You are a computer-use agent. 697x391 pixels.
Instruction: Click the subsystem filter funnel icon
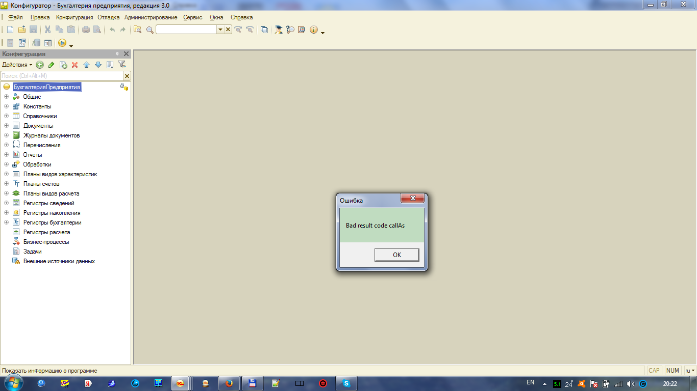coord(121,65)
